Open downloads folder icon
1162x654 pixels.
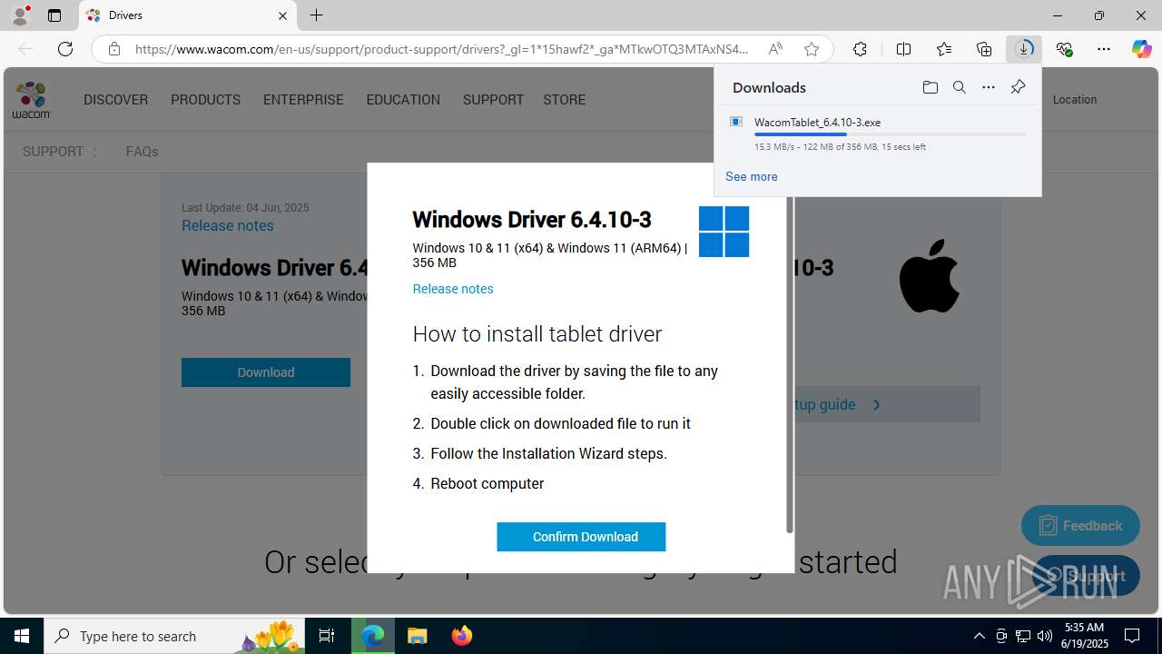(x=930, y=87)
